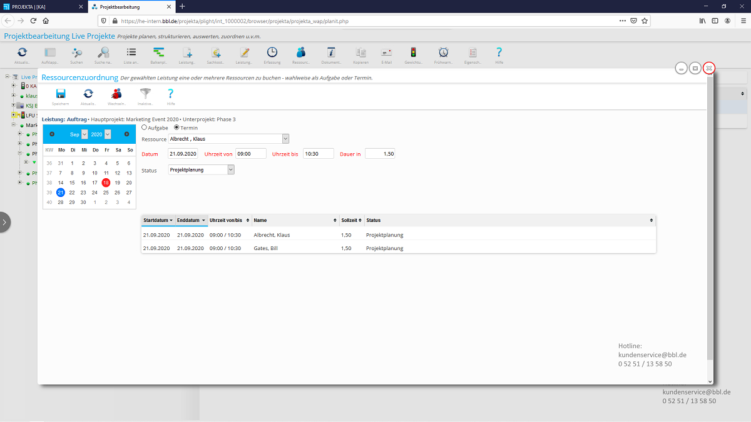Expand the 0 KA tree node
This screenshot has height=422, width=751.
tap(14, 86)
